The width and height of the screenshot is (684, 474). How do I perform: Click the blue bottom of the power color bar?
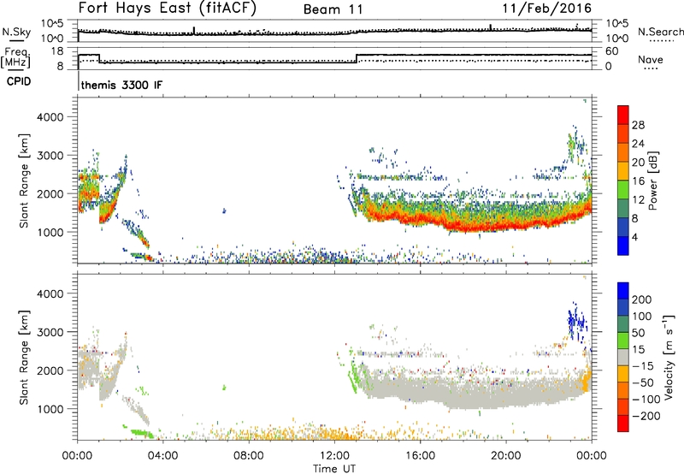tap(623, 246)
